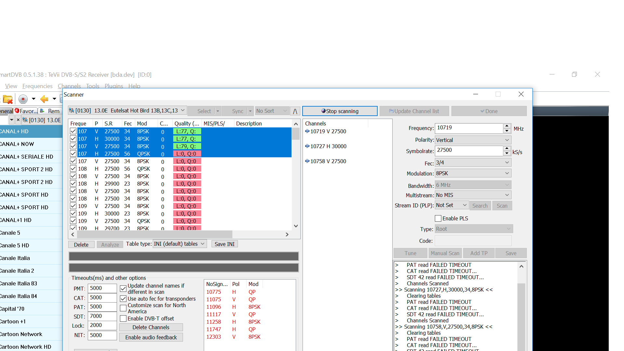The width and height of the screenshot is (624, 351).
Task: Switch to the Rem tab
Action: click(x=50, y=111)
